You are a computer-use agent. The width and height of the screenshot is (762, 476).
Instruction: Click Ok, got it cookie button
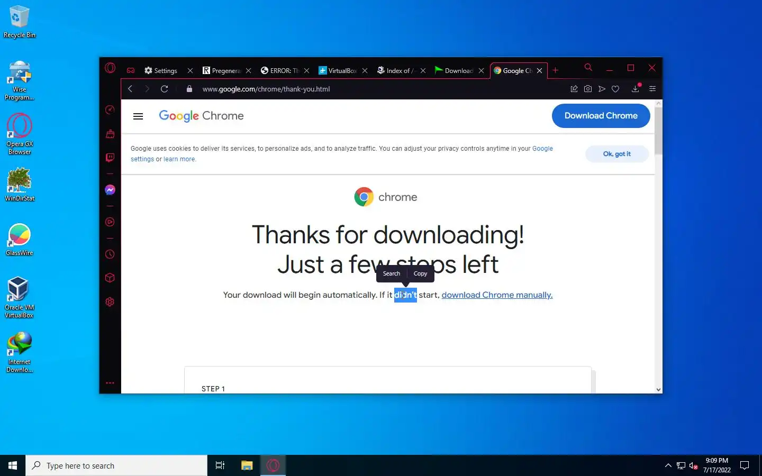pos(617,154)
